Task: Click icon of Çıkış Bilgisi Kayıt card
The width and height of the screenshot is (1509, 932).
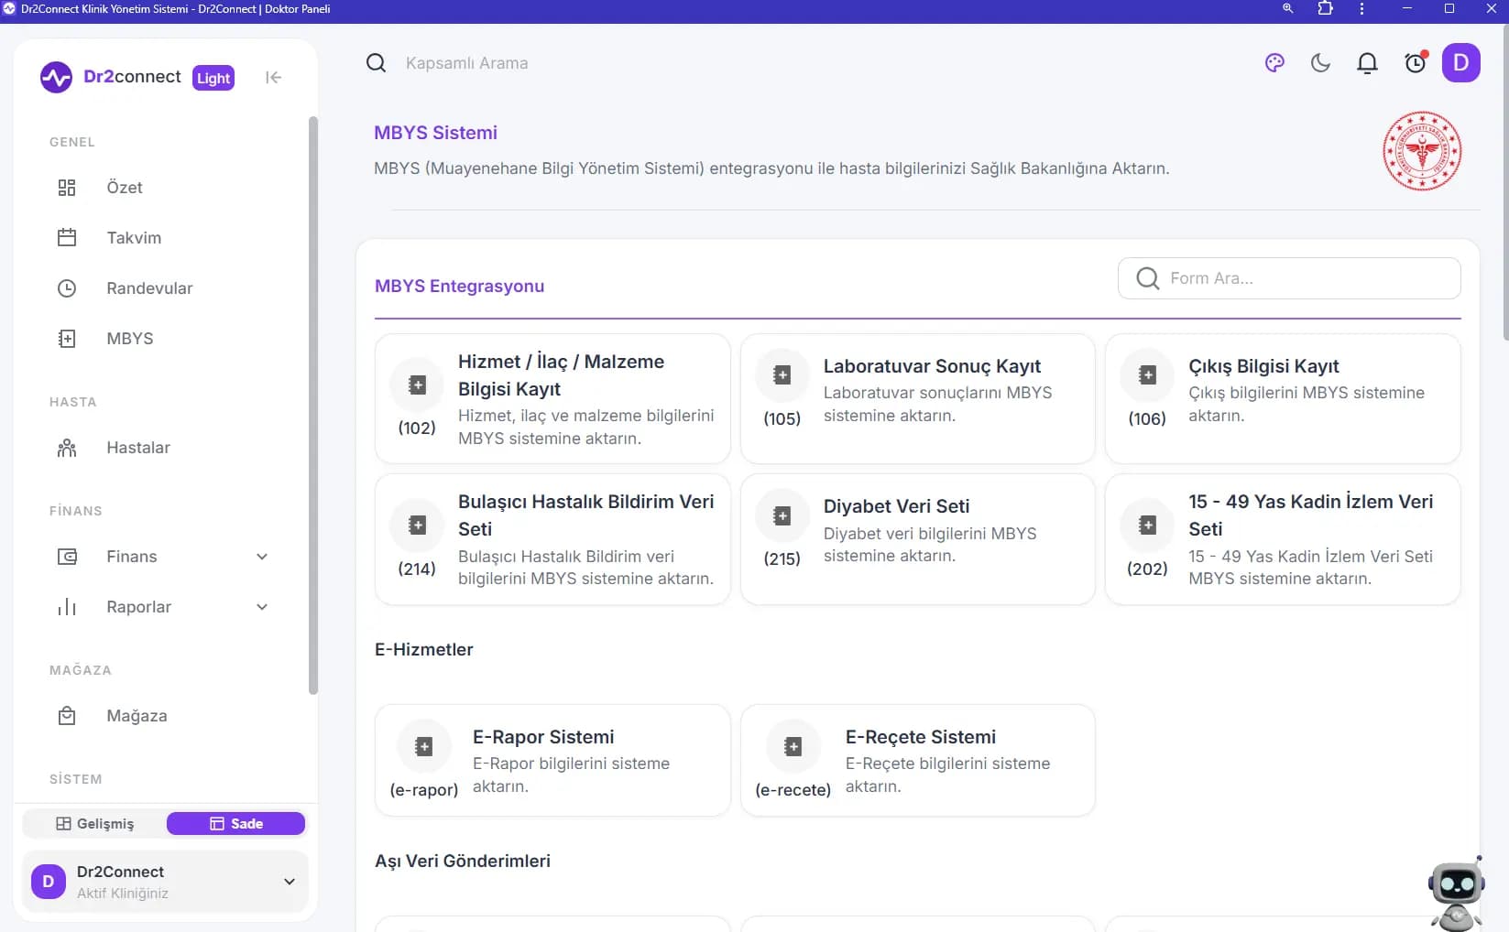Action: [1147, 375]
